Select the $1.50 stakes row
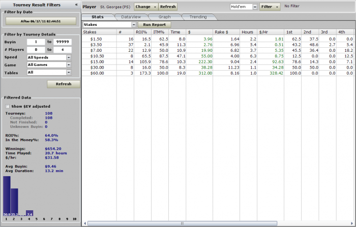 point(218,39)
